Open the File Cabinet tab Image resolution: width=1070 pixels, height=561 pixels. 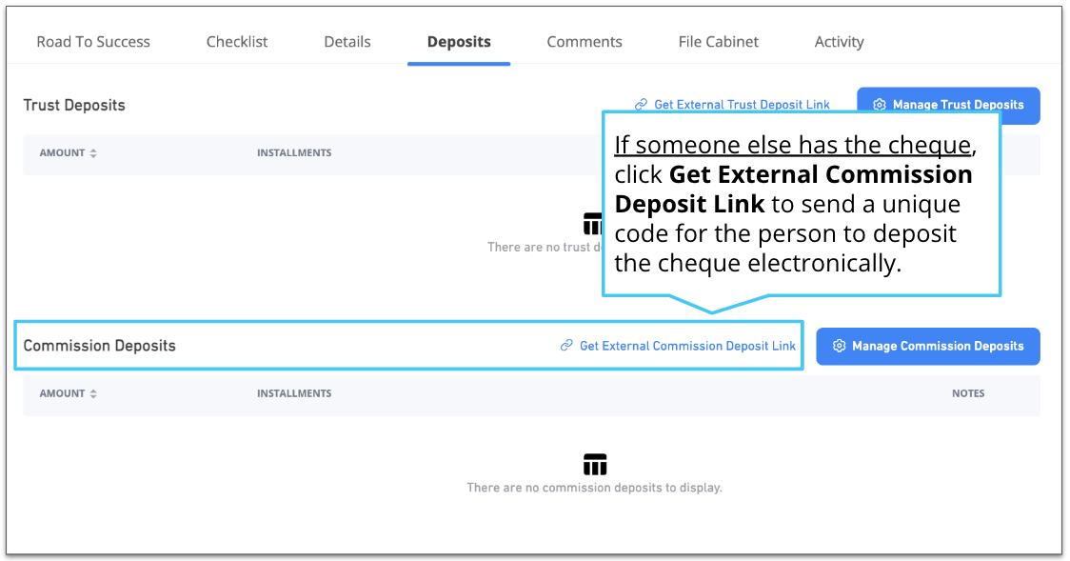(718, 41)
